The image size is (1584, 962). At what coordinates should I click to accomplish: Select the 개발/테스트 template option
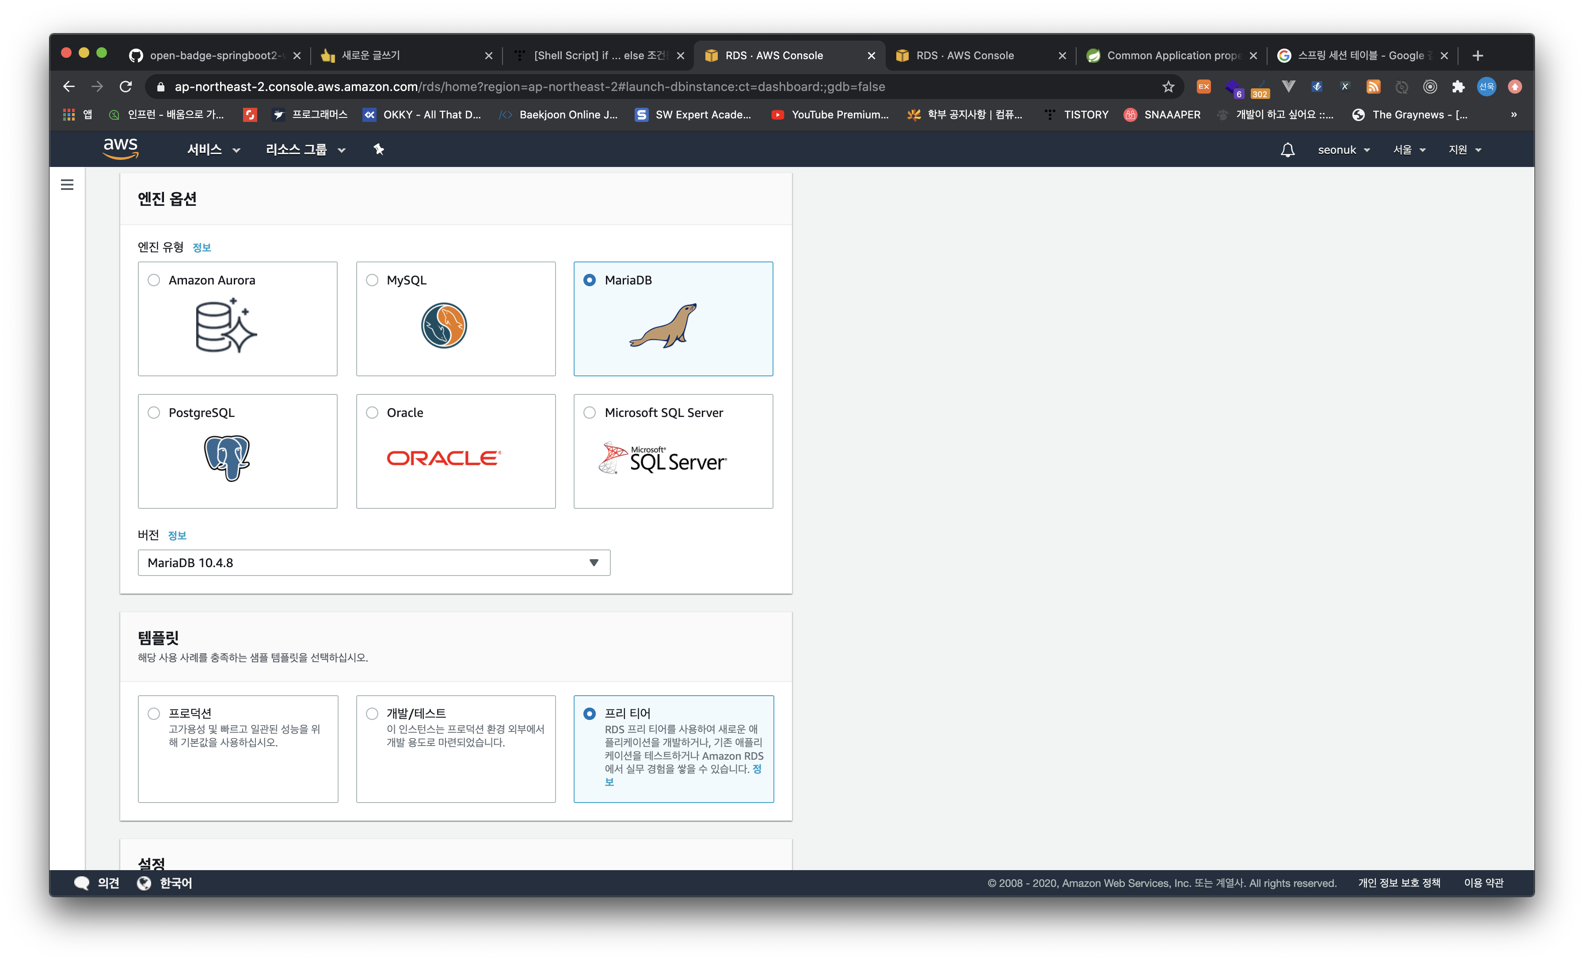tap(372, 714)
